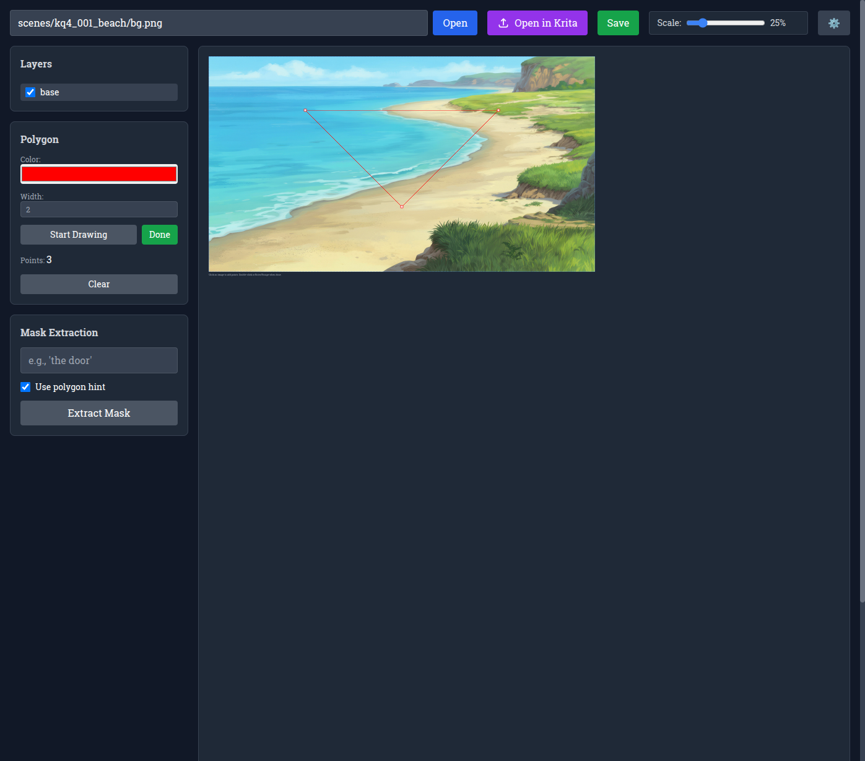This screenshot has height=761, width=865.
Task: Select the bottom polygon vertex on the sand
Action: click(x=402, y=207)
